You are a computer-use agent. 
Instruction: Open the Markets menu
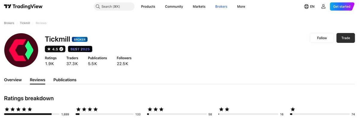[x=199, y=7]
